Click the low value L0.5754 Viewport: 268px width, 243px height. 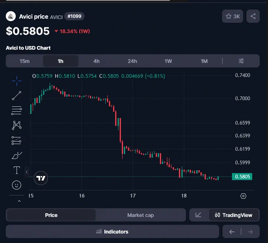click(87, 76)
